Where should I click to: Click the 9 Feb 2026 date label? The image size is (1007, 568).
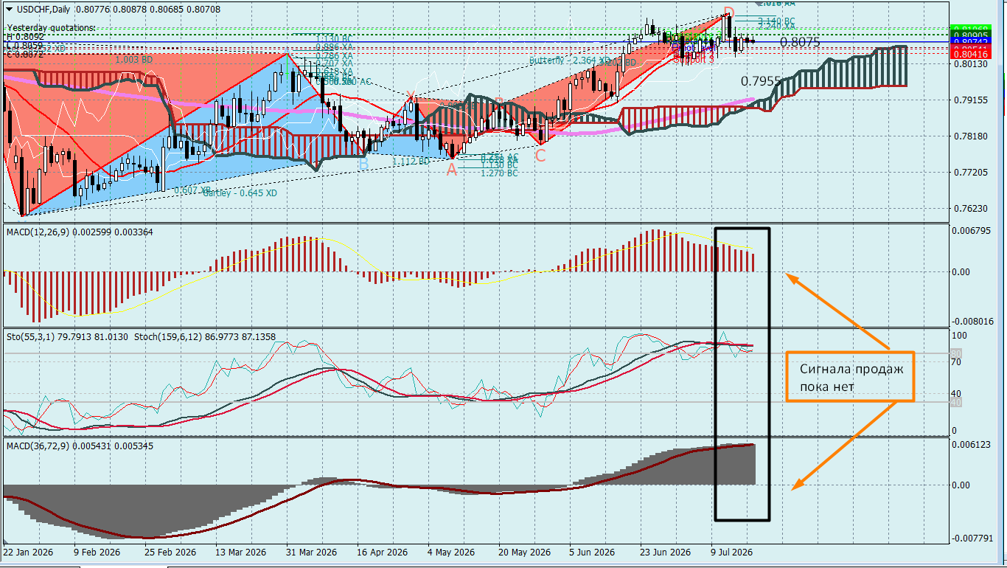pos(96,553)
